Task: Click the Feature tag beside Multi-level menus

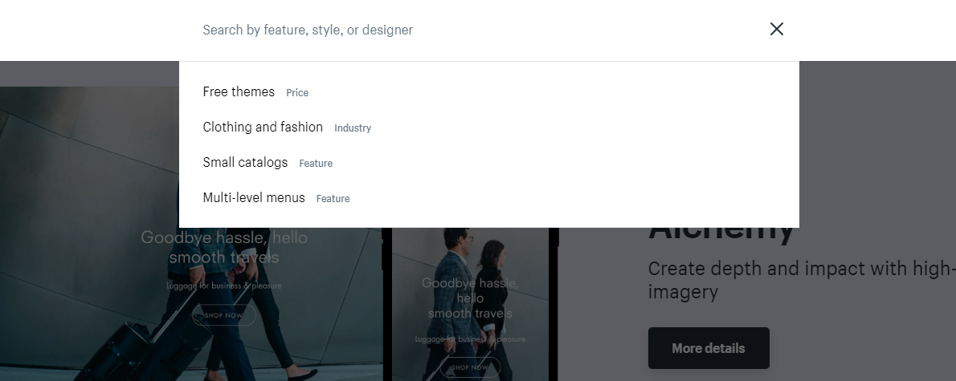Action: pyautogui.click(x=333, y=199)
